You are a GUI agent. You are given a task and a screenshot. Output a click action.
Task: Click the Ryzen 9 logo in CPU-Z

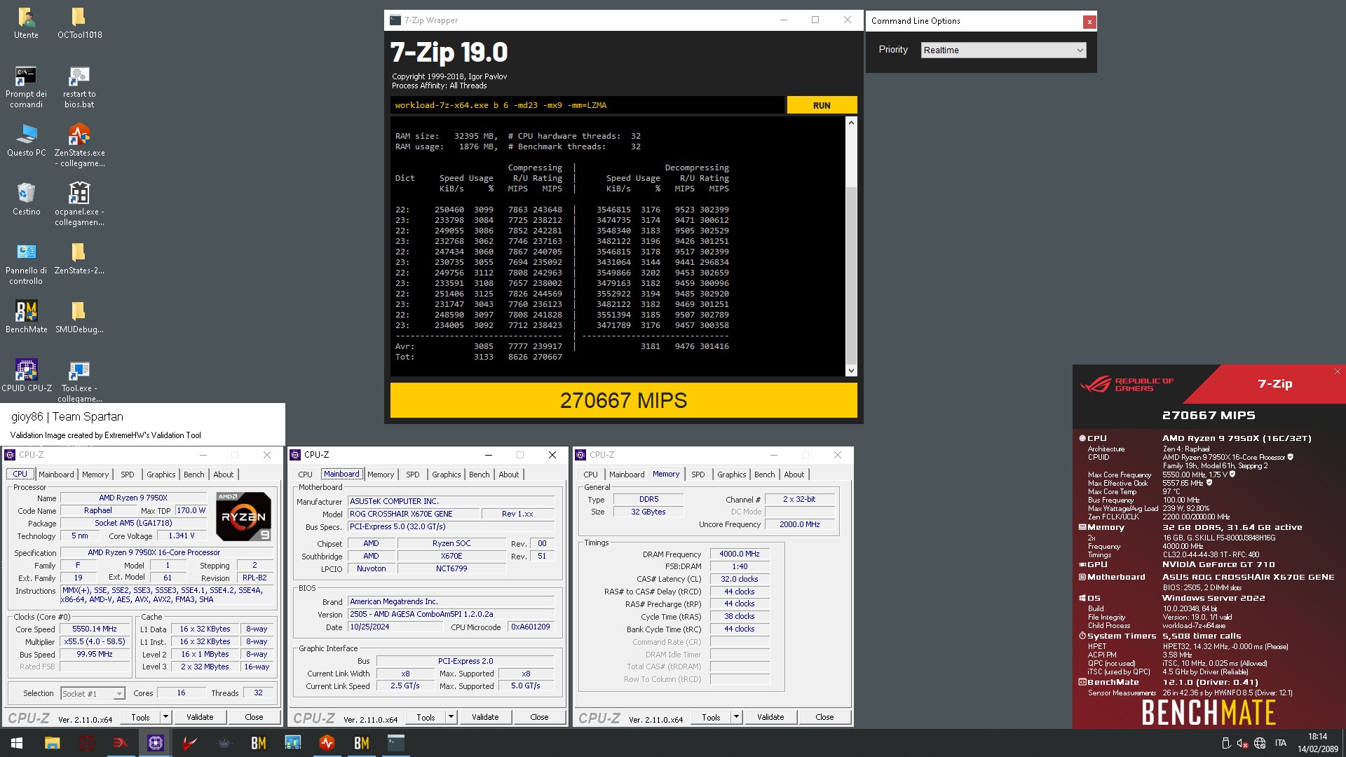click(x=243, y=517)
